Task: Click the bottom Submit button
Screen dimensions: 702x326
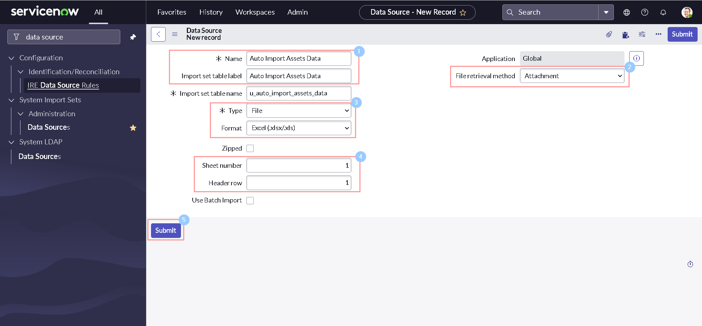Action: click(166, 231)
